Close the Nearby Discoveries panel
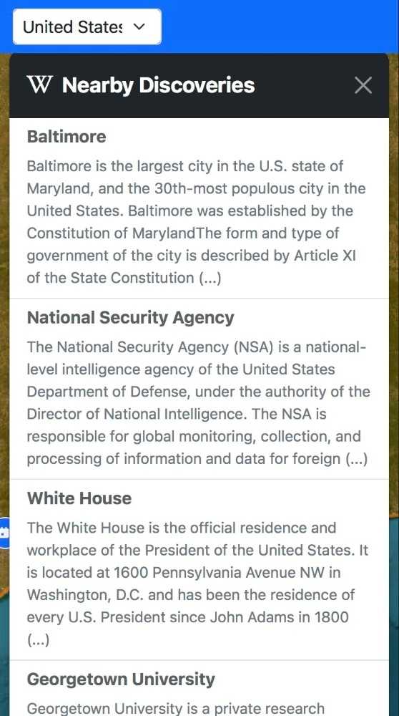The image size is (399, 716). coord(363,85)
